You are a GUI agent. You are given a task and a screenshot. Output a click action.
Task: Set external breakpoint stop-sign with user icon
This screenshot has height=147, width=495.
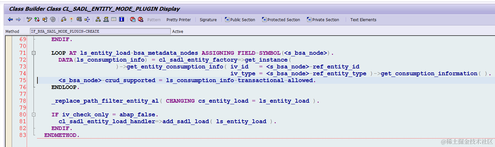[140, 20]
